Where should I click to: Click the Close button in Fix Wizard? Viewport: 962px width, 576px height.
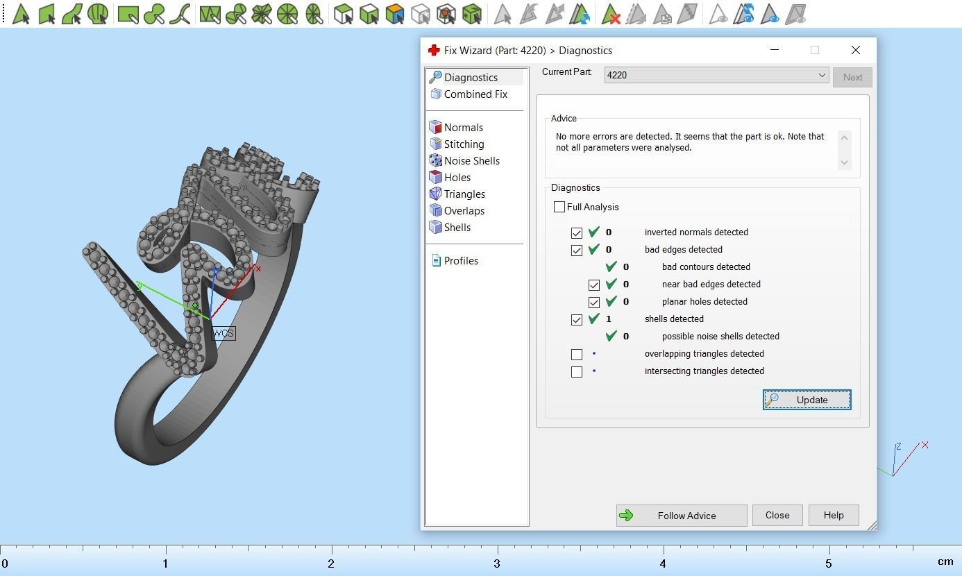click(777, 515)
